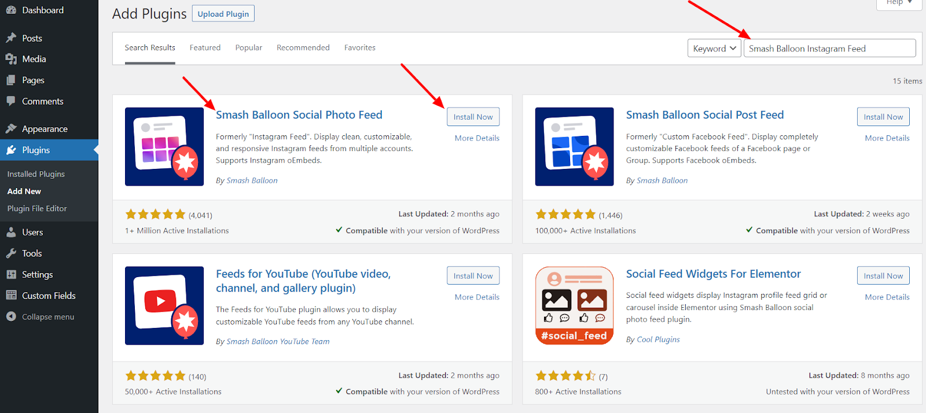Switch to the Featured tab
This screenshot has width=926, height=413.
pyautogui.click(x=205, y=48)
